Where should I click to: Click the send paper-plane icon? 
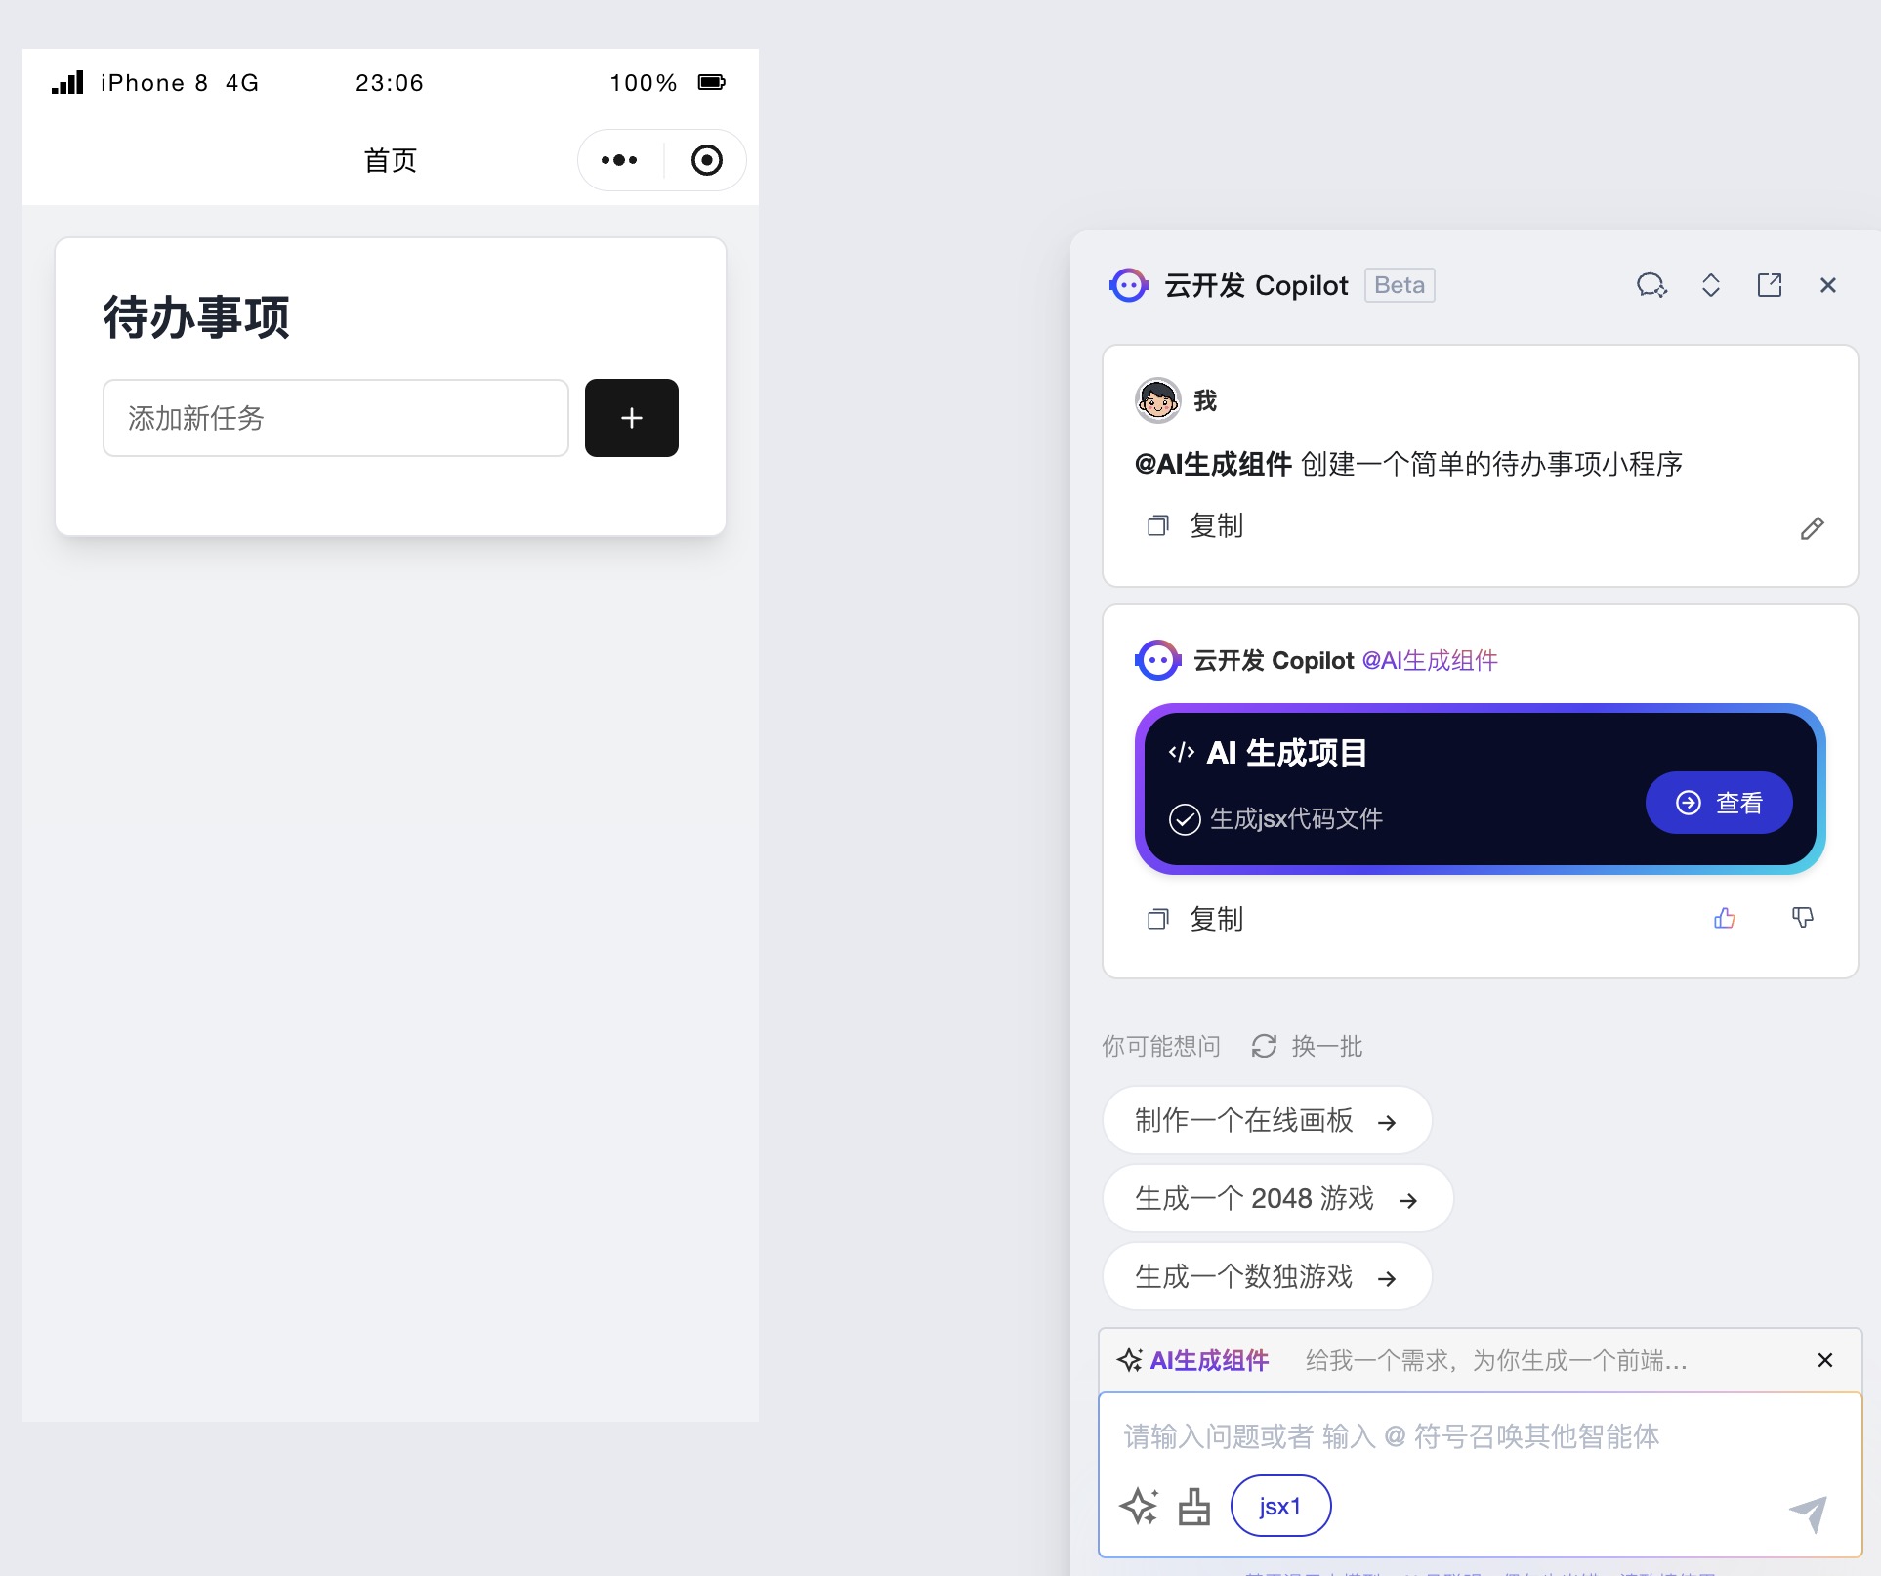pyautogui.click(x=1808, y=1513)
